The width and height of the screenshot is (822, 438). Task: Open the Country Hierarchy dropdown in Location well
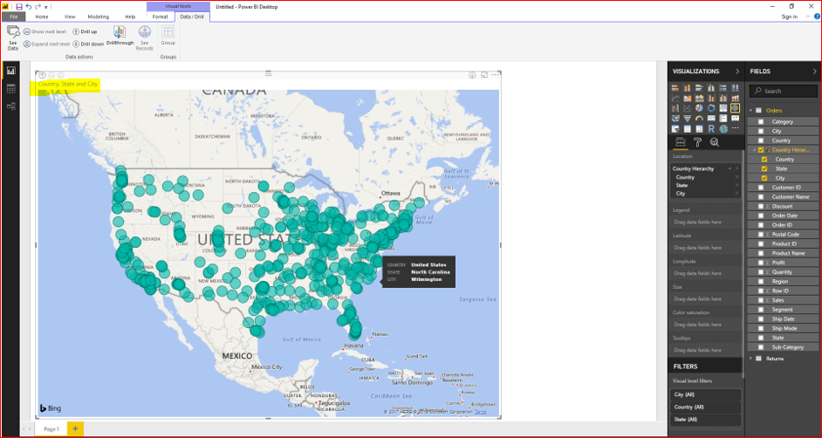point(730,168)
